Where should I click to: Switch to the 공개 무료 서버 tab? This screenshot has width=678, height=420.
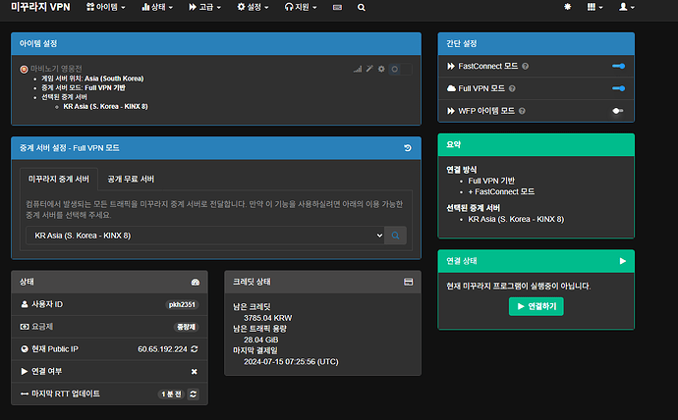tap(131, 179)
